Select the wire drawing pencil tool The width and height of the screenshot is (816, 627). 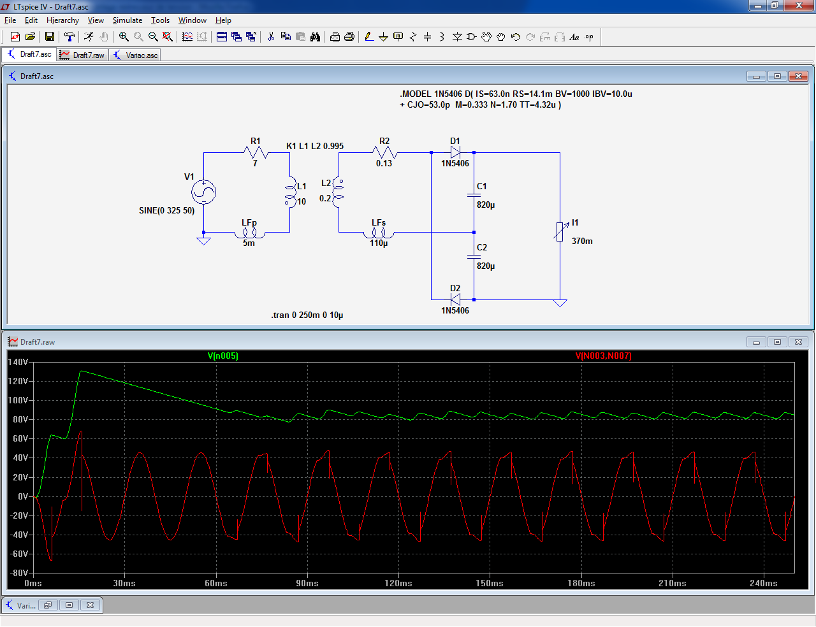[x=369, y=37]
